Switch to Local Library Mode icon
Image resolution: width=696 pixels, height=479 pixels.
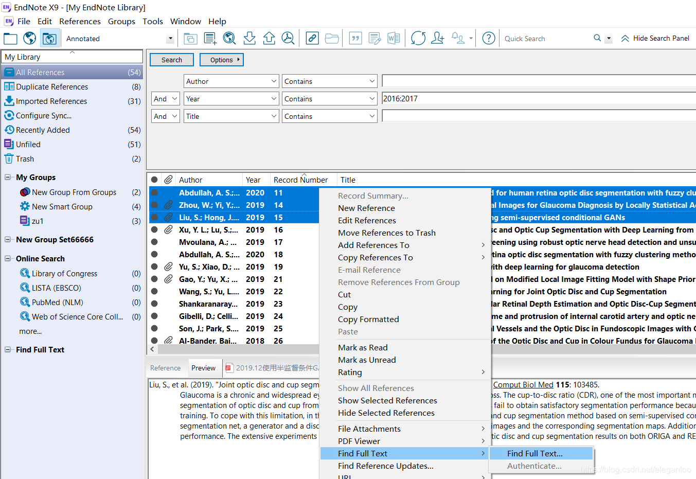(x=10, y=39)
